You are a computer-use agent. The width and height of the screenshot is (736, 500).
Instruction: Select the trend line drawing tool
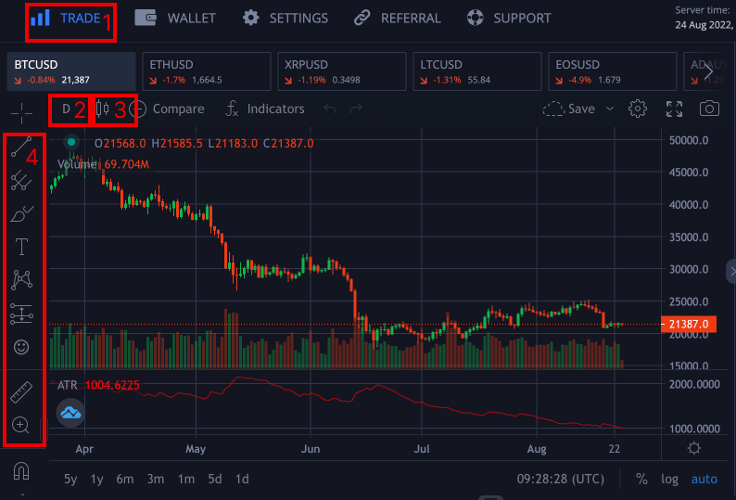coord(21,149)
